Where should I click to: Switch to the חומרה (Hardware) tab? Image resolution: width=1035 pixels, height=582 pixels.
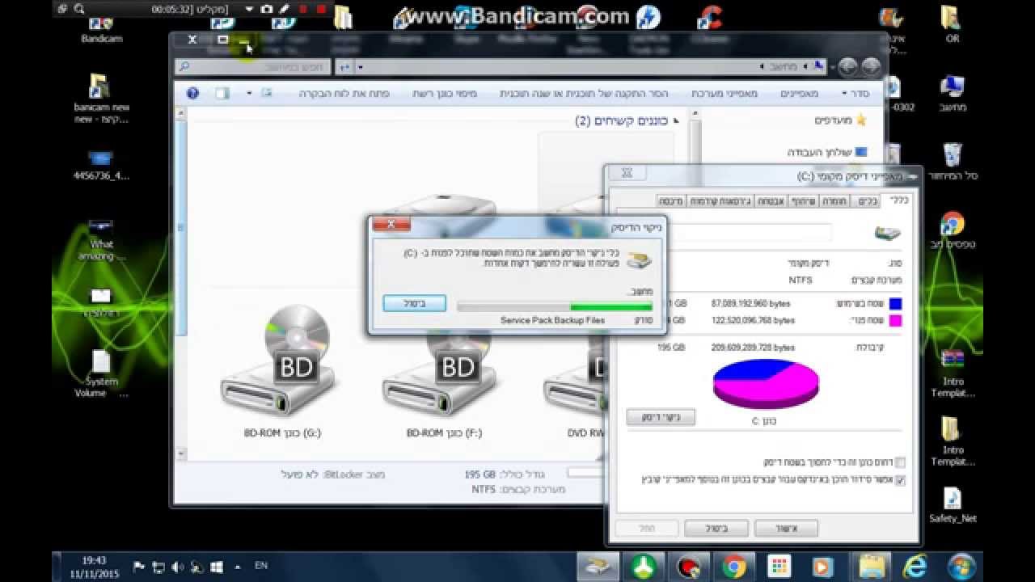(x=835, y=201)
